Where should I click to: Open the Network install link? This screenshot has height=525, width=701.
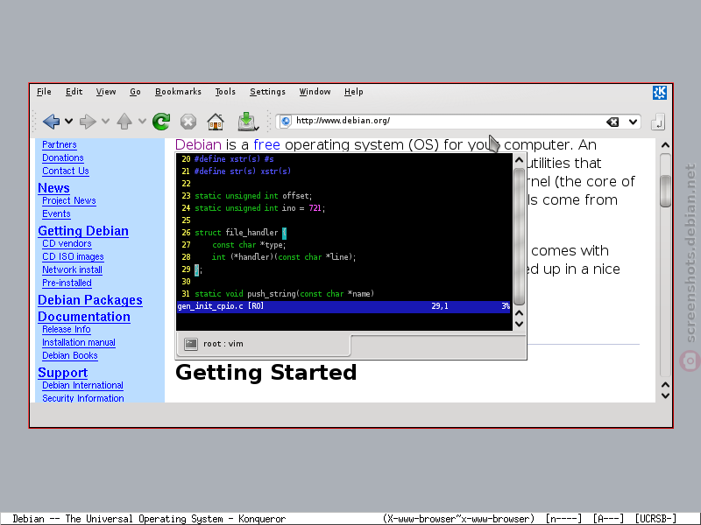(72, 269)
